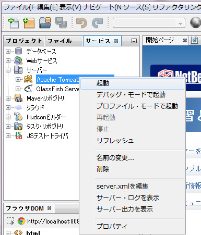The width and height of the screenshot is (201, 235).
Task: Expand the Hudsonビルダー tree node
Action: click(x=8, y=117)
